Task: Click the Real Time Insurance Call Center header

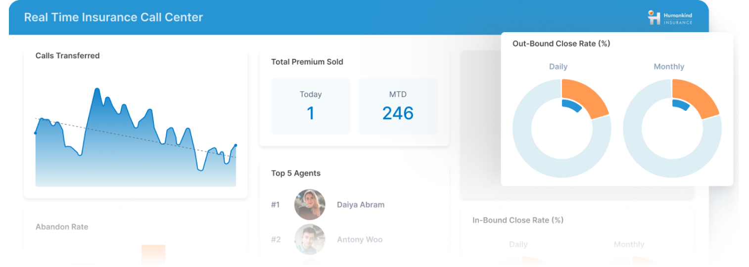Action: [113, 17]
